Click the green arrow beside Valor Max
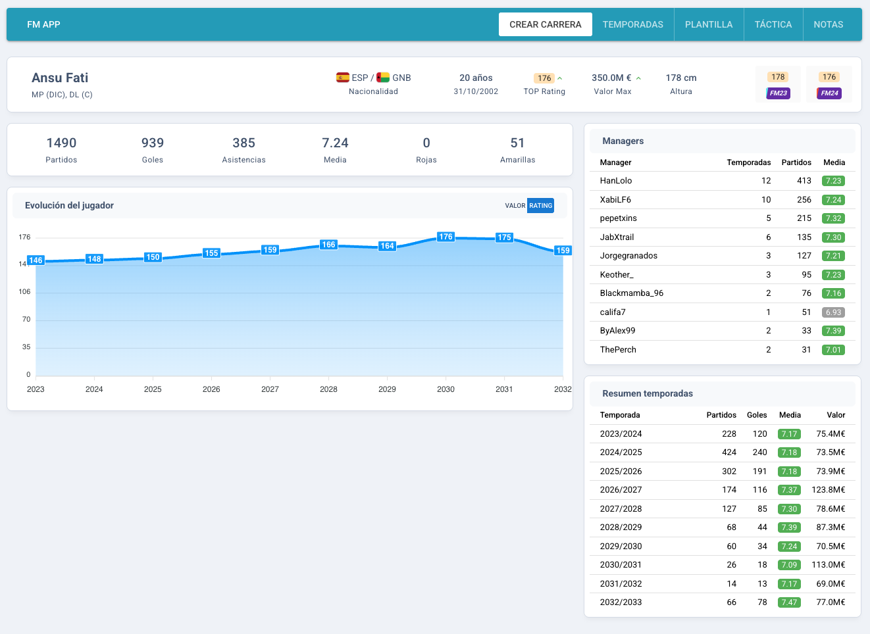This screenshot has height=634, width=870. (638, 78)
